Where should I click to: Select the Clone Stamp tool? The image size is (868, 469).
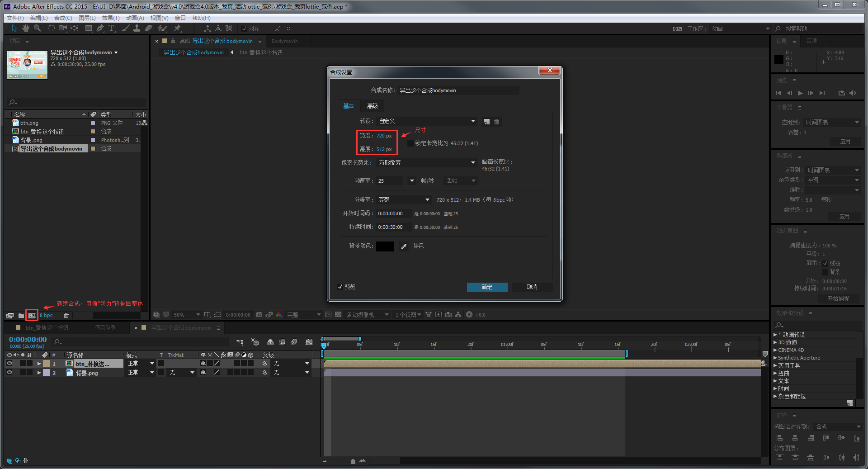(x=137, y=28)
